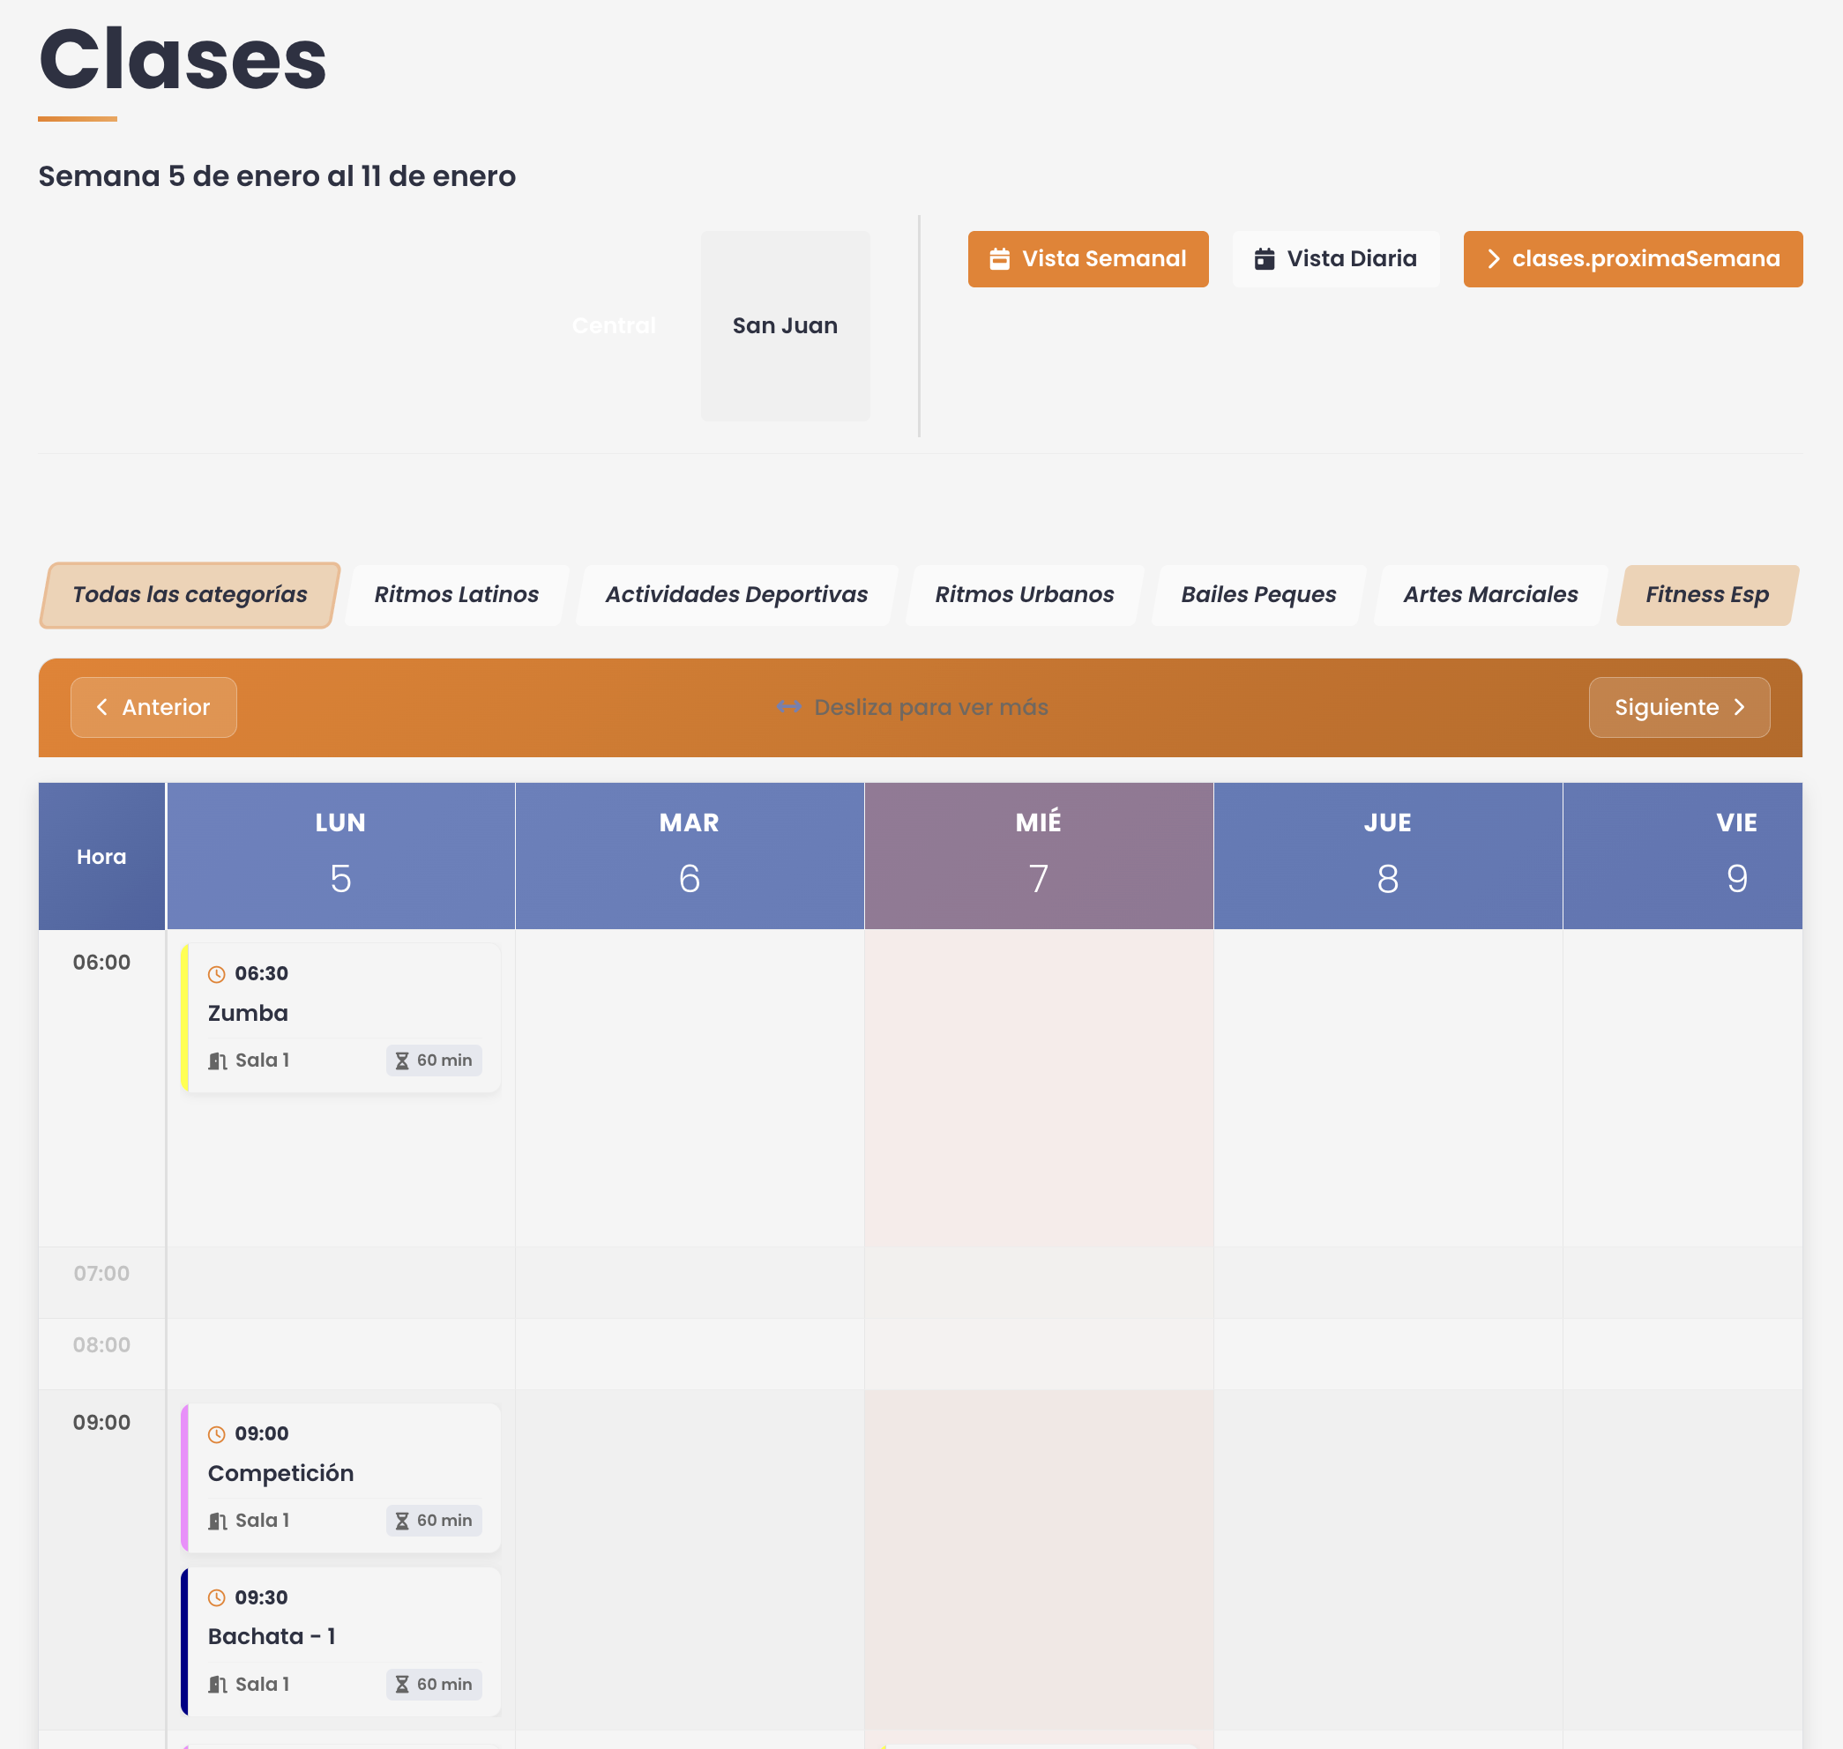This screenshot has height=1749, width=1843.
Task: Click the room icon beside Sala 1 on Competición
Action: pyautogui.click(x=217, y=1520)
